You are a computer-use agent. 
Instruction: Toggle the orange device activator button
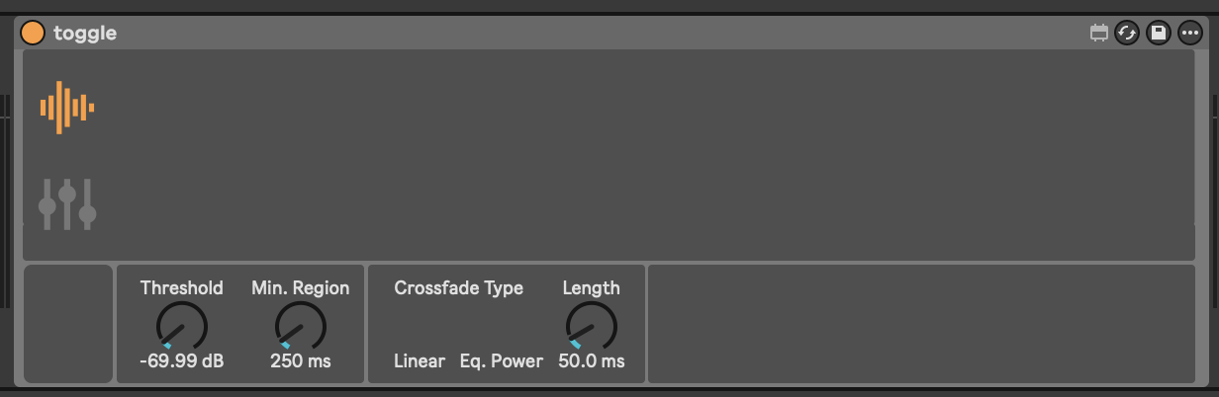(33, 33)
